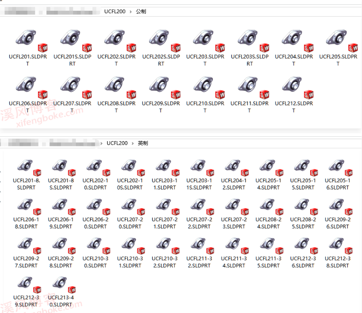Click the UCFL203-11.SLDPRT file icon
Viewport: 362px width, 313px height.
[167, 168]
